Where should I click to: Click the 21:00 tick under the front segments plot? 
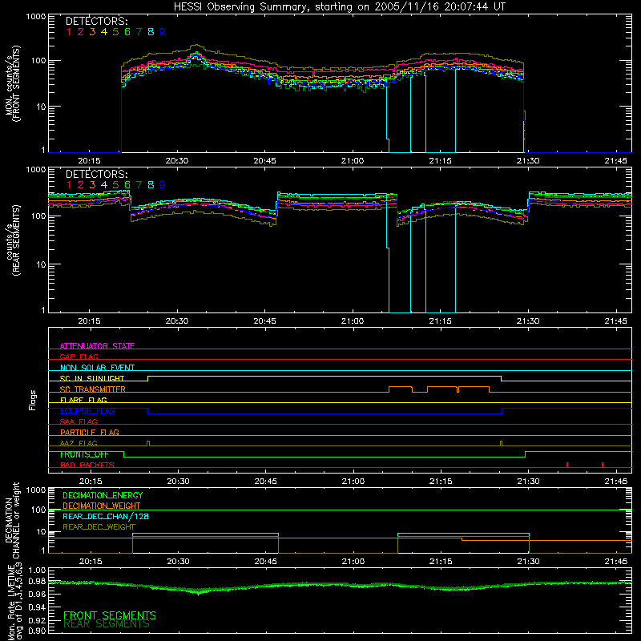[353, 161]
